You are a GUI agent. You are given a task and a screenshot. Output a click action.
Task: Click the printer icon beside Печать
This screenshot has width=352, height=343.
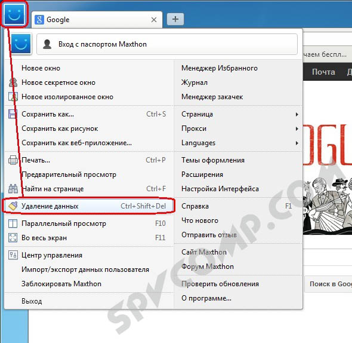[13, 160]
